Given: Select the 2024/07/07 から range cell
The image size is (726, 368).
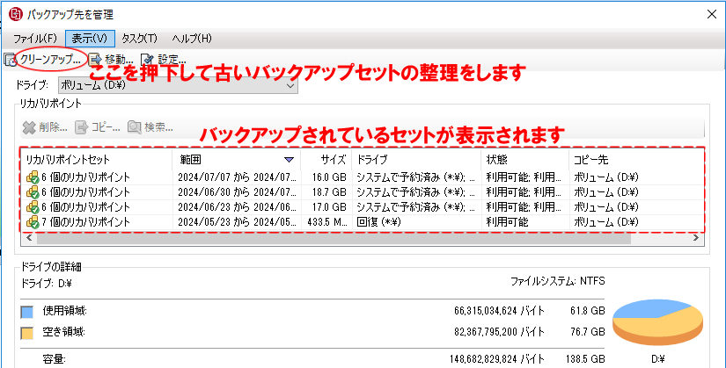Looking at the screenshot, I should tap(237, 177).
